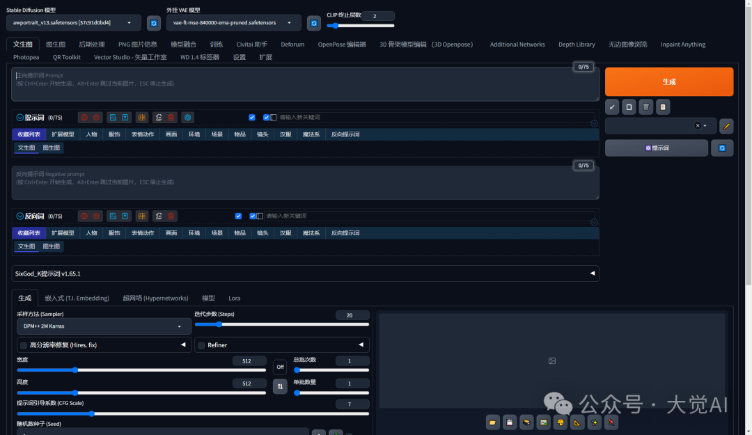The height and width of the screenshot is (435, 752).
Task: Switch to the Lora tab
Action: click(x=235, y=299)
